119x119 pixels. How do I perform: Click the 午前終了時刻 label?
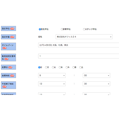(8, 85)
